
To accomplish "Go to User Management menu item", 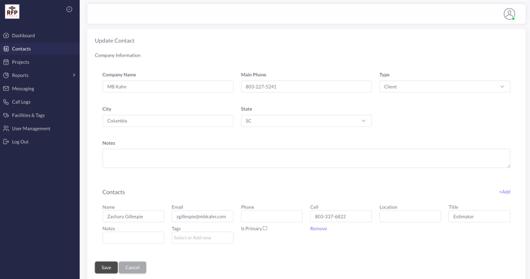I will pos(31,128).
